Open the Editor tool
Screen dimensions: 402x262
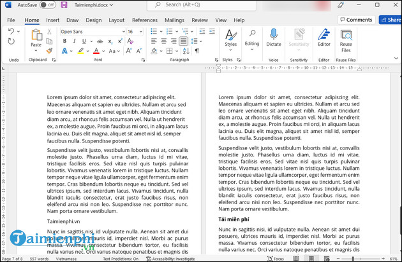(324, 37)
